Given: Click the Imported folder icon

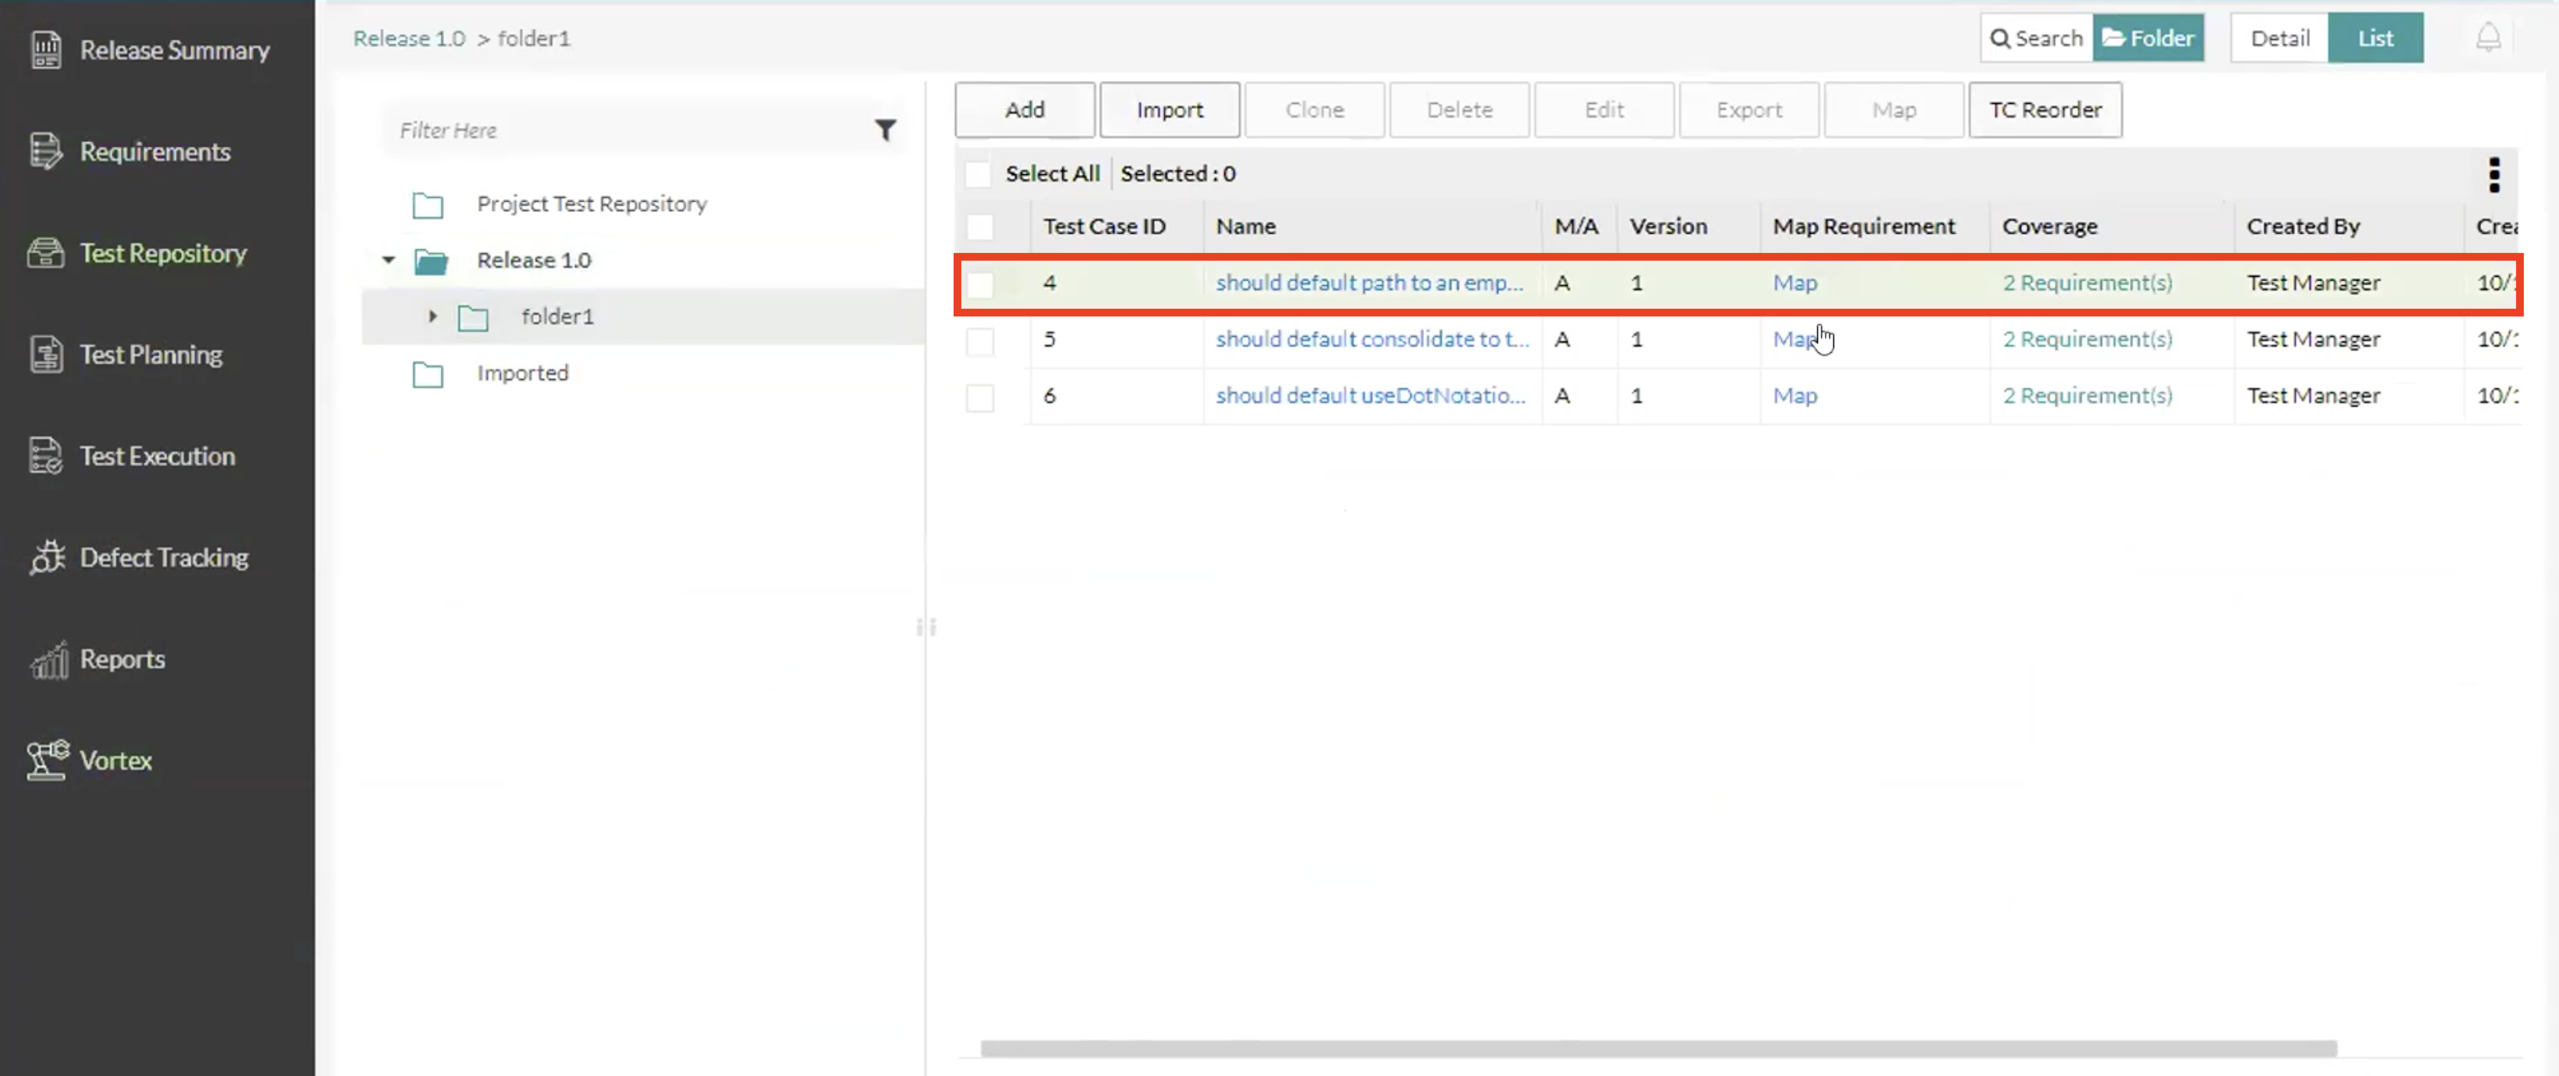Looking at the screenshot, I should pos(428,374).
